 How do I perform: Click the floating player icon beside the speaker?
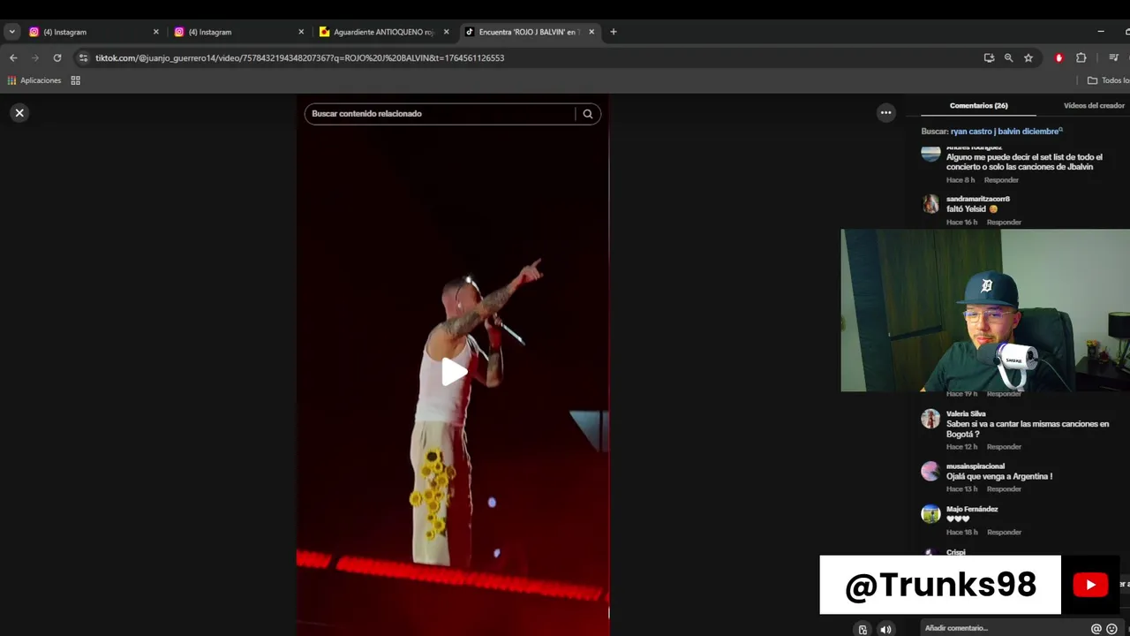click(x=863, y=630)
